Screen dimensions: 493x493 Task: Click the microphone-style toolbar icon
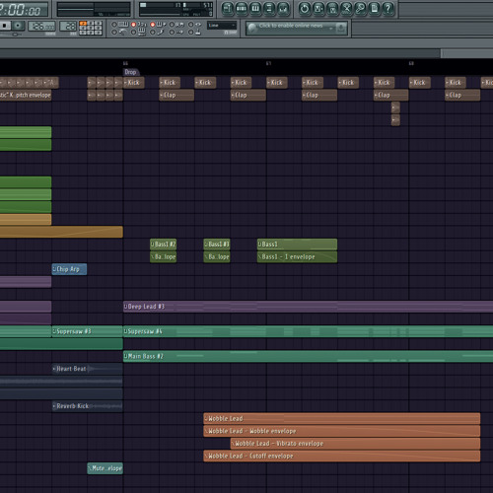(361, 9)
